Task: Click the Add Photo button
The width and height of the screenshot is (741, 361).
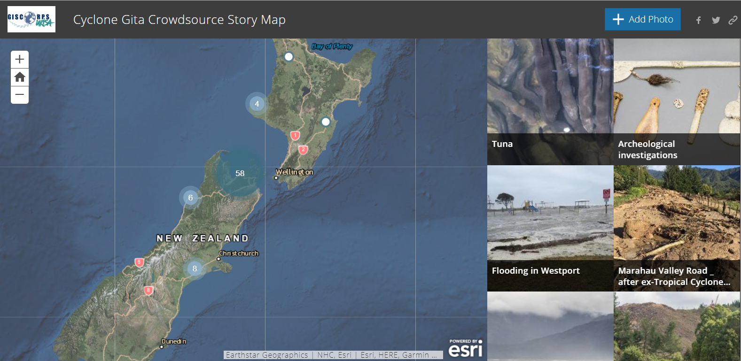Action: click(642, 19)
